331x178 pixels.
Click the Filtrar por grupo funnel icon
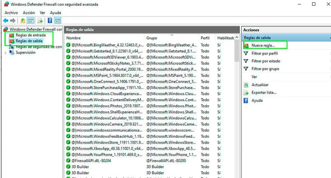tap(246, 69)
